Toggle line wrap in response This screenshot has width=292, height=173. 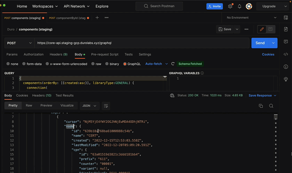106,106
